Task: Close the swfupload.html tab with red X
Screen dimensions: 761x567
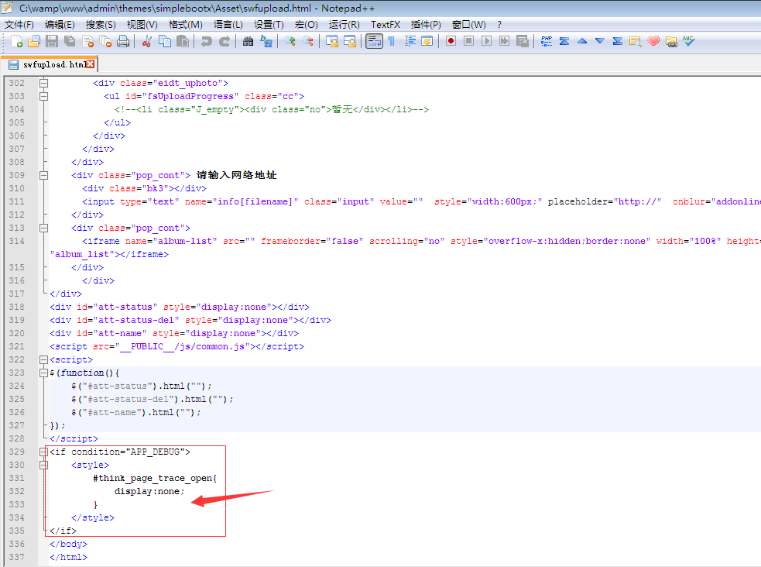Action: (x=91, y=64)
